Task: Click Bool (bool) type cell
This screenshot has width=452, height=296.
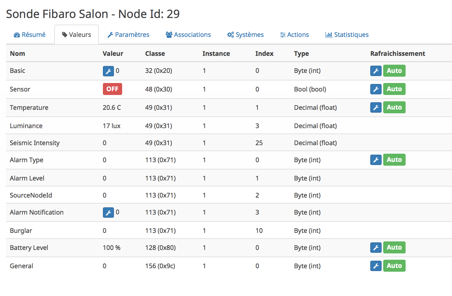Action: [x=310, y=89]
